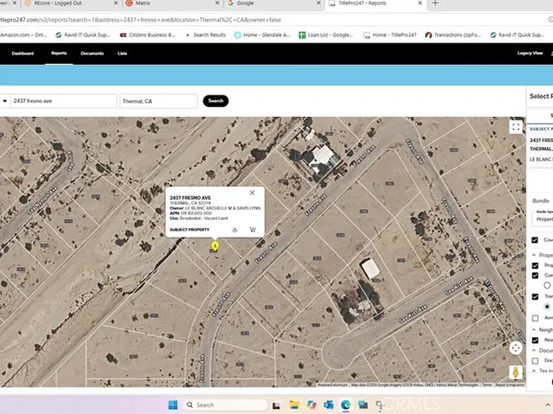The width and height of the screenshot is (553, 414).
Task: Click the Report a map error link
Action: click(510, 384)
